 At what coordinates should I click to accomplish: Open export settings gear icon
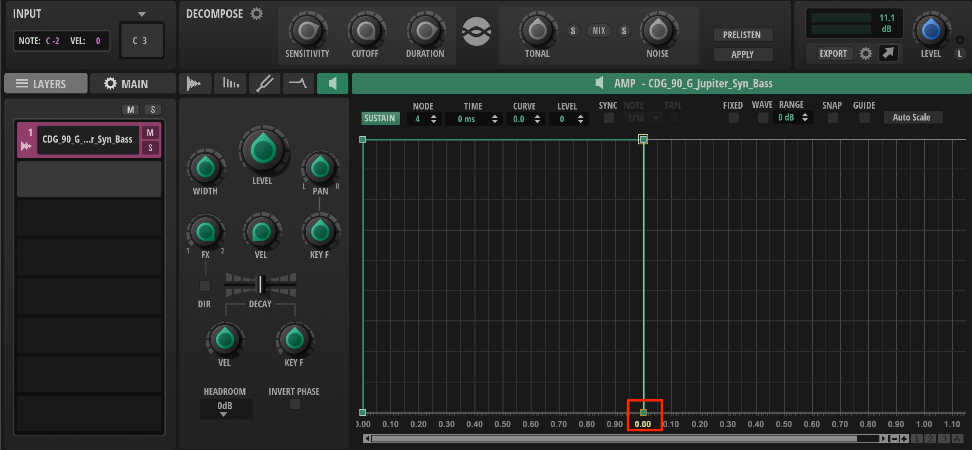click(x=865, y=53)
